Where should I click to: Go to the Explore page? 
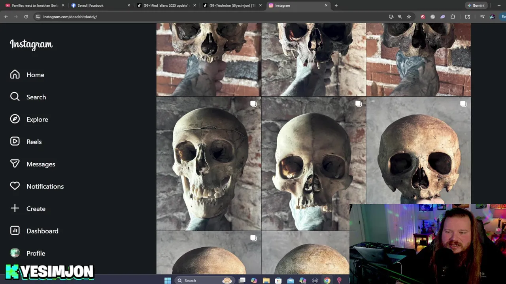[29, 119]
